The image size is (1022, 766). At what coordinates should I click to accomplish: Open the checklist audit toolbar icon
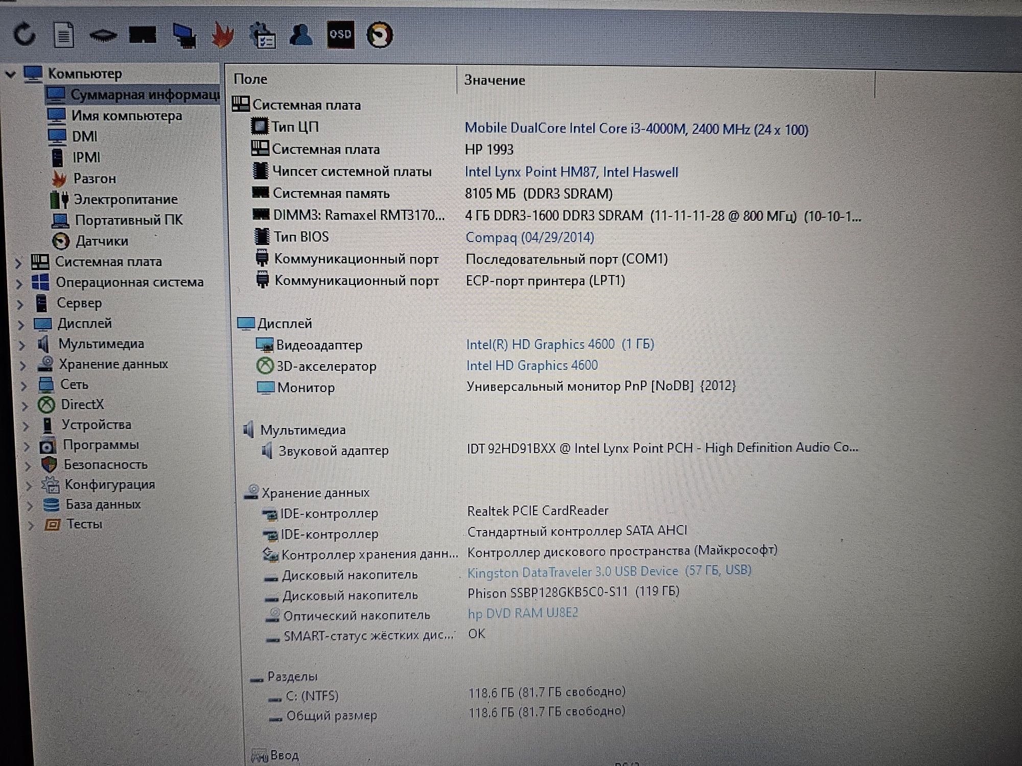click(x=263, y=35)
